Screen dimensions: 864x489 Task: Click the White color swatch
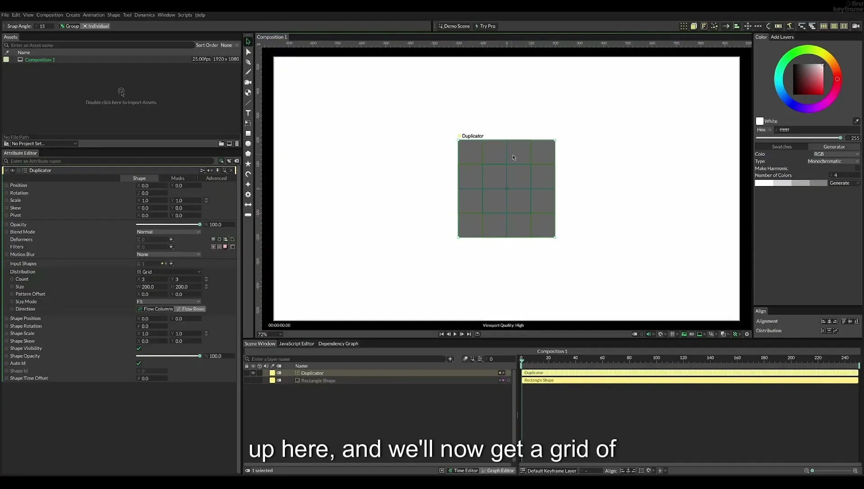[x=760, y=121]
